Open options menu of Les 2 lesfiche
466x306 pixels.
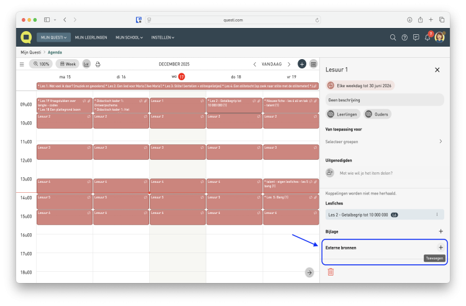coord(437,215)
